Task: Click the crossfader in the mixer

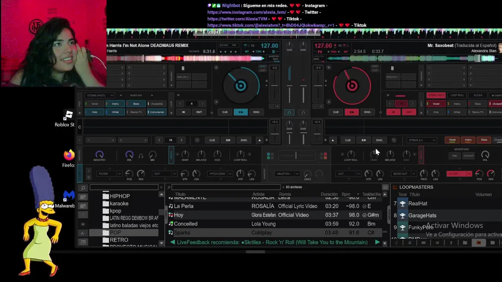Action: point(296,155)
